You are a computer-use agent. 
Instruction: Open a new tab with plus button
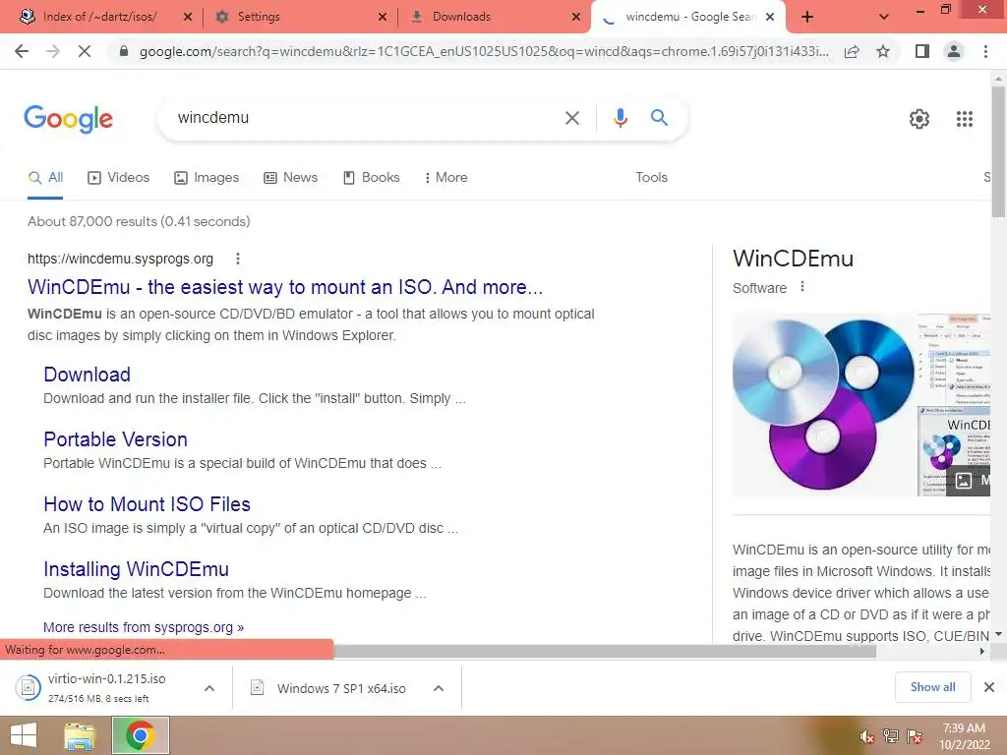click(807, 17)
